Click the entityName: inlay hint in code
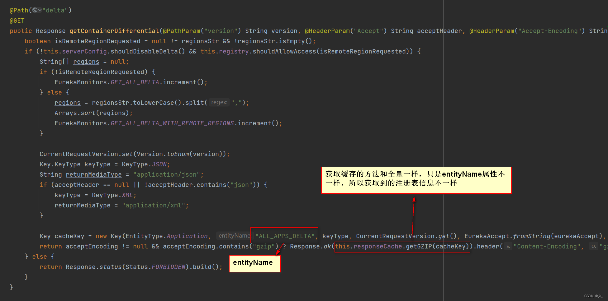The image size is (608, 301). coord(234,236)
